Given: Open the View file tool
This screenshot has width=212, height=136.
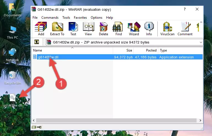Looking at the screenshot, I should pyautogui.click(x=88, y=29).
